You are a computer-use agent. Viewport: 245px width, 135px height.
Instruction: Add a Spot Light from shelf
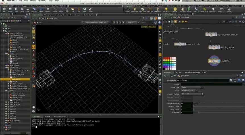142,10
